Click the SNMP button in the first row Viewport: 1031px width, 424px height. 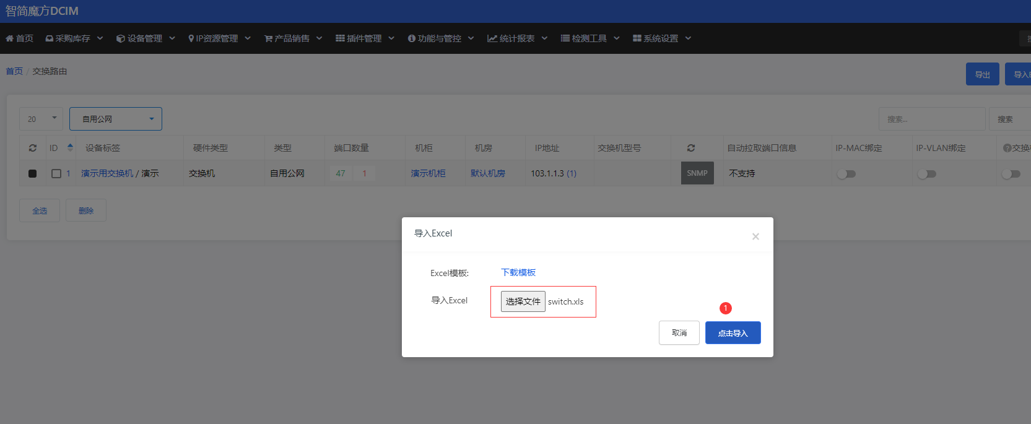click(x=697, y=173)
